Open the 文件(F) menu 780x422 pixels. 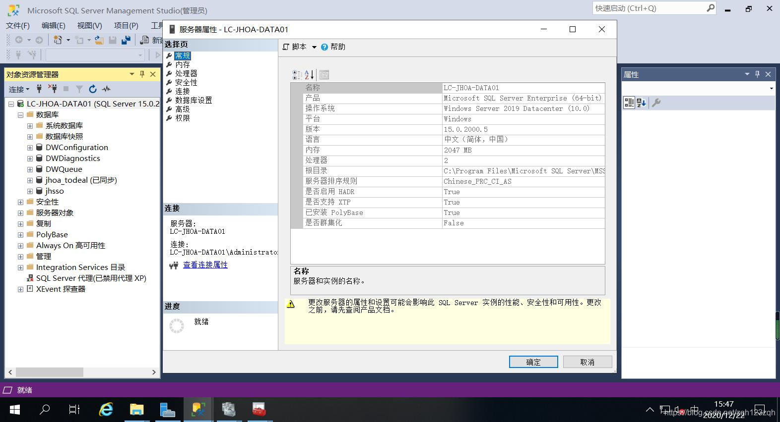[18, 25]
